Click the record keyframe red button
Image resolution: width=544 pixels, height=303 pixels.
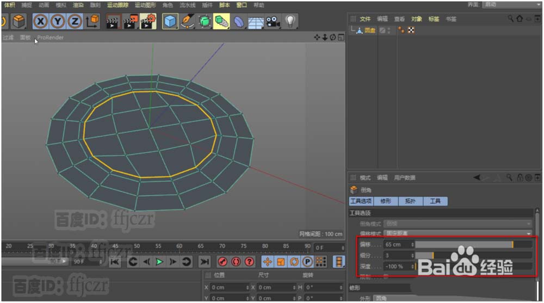[222, 262]
